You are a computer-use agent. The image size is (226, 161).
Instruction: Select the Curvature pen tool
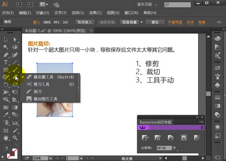[x=15, y=55]
